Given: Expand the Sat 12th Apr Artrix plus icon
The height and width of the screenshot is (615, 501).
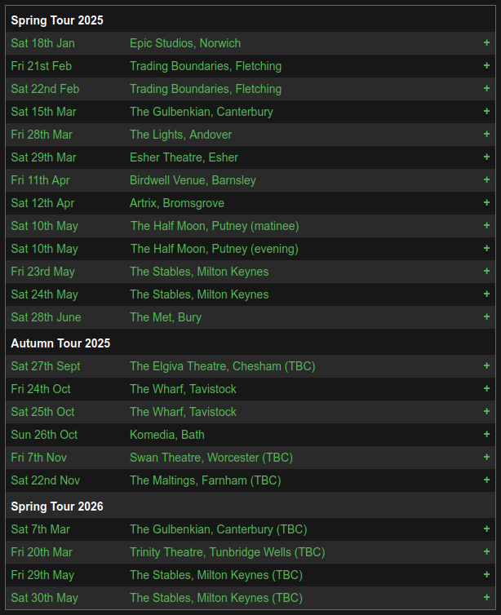Looking at the screenshot, I should pos(486,202).
